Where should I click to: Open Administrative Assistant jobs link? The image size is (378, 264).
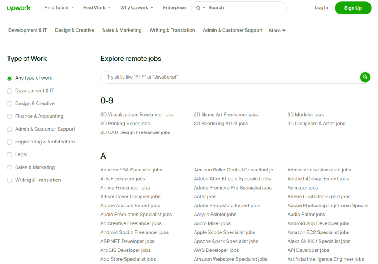click(x=319, y=170)
